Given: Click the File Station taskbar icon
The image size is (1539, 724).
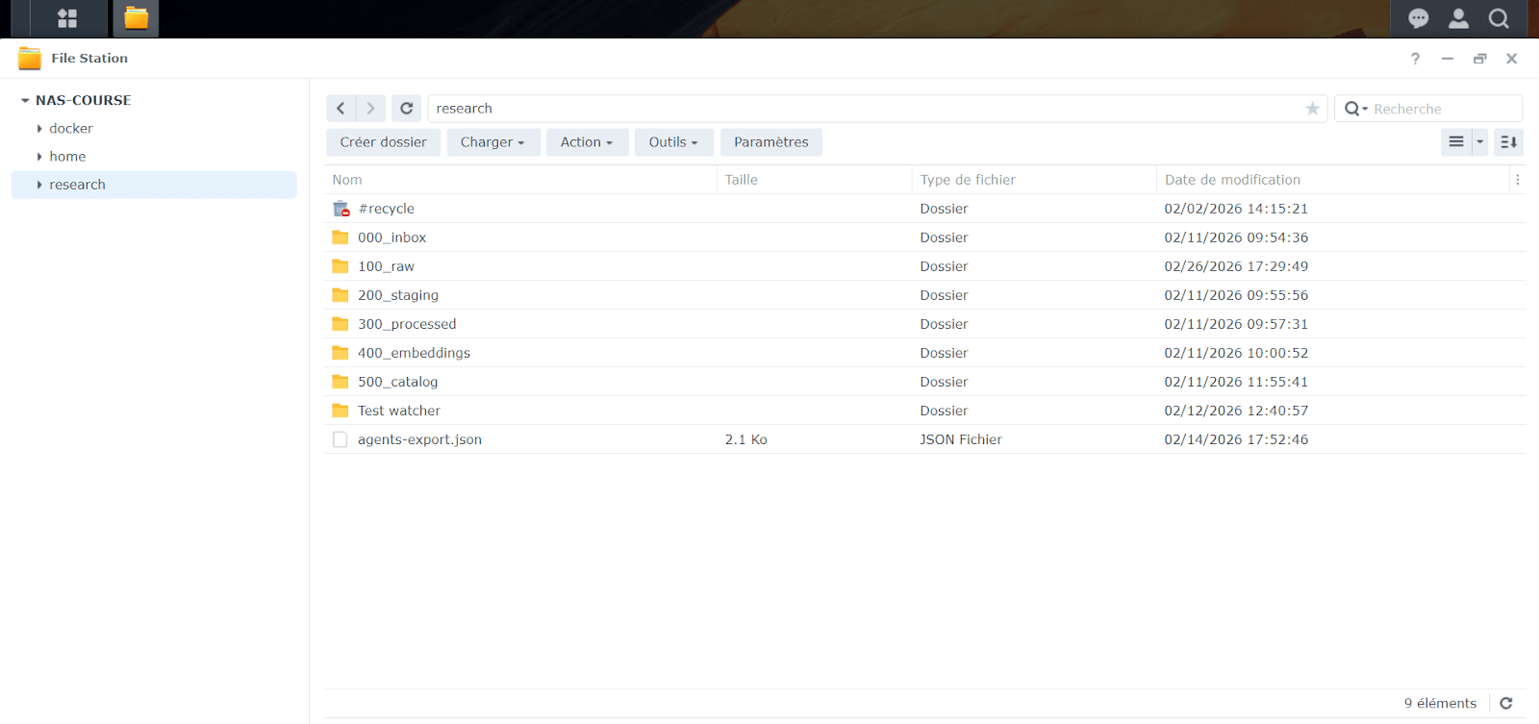Looking at the screenshot, I should (x=136, y=18).
